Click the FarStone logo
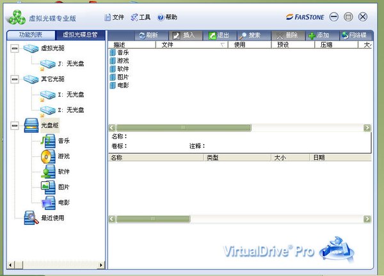 305,17
